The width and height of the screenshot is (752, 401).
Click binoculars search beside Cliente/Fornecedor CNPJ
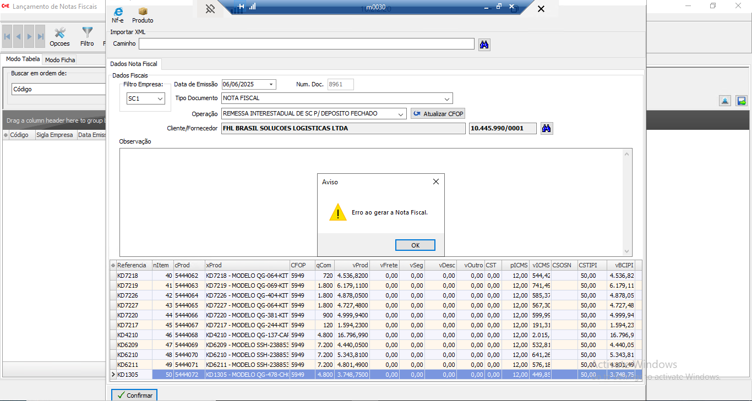[546, 128]
